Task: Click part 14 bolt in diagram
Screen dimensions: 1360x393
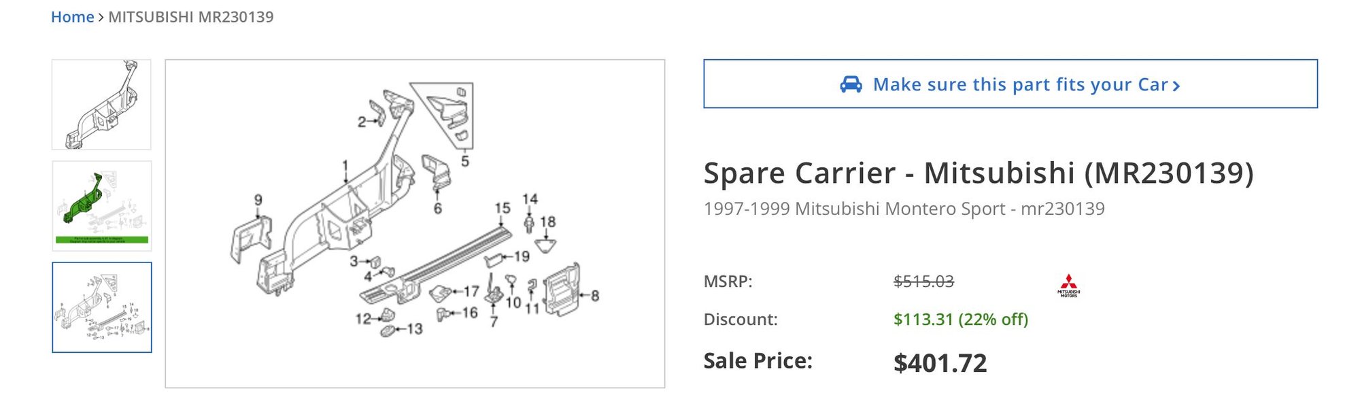Action: click(529, 222)
